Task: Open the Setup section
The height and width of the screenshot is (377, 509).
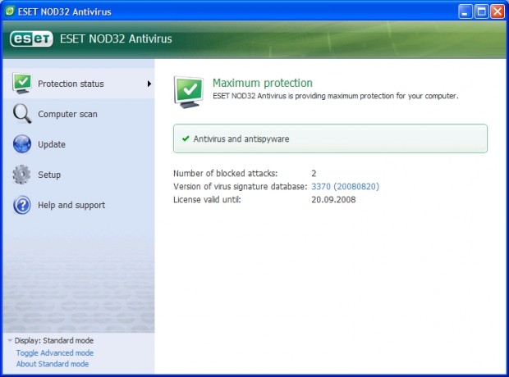Action: point(79,175)
